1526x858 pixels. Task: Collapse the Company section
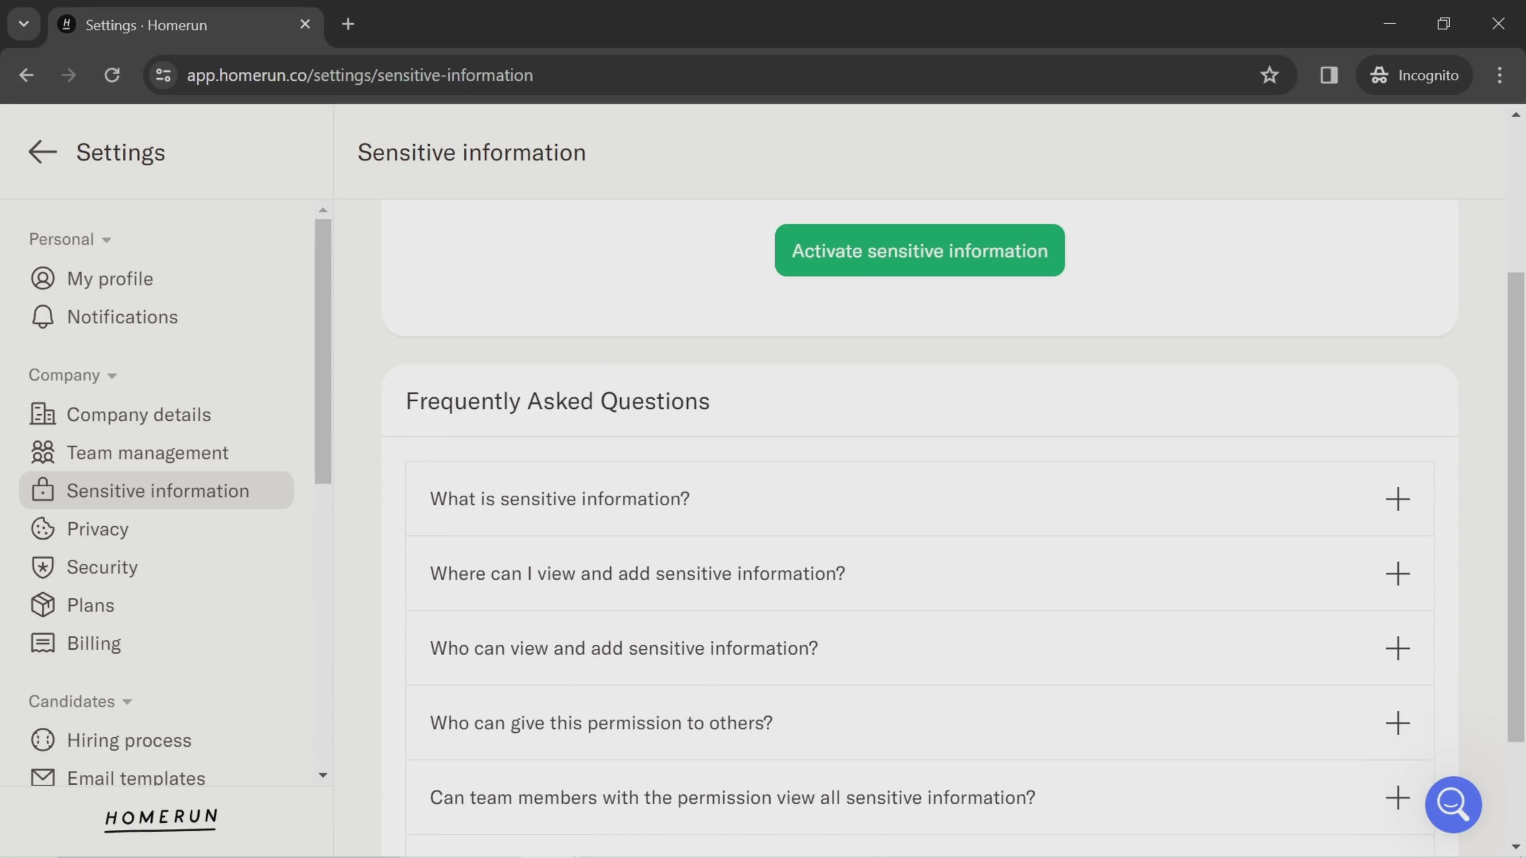point(73,375)
